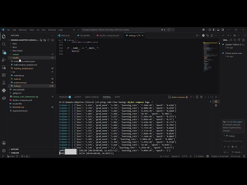Viewport: 247px width, 185px height.
Task: Run the Python file play button
Action: pos(197,35)
